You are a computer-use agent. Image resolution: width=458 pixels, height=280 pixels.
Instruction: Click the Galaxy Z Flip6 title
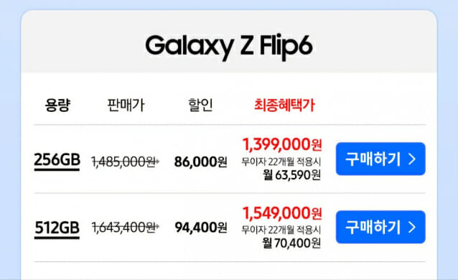point(229,46)
